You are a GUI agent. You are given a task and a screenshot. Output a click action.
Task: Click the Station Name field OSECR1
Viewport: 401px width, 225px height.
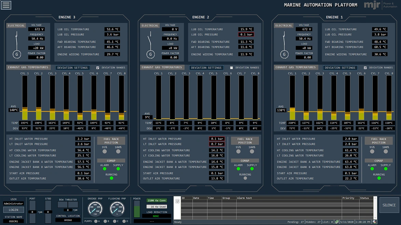(x=14, y=221)
